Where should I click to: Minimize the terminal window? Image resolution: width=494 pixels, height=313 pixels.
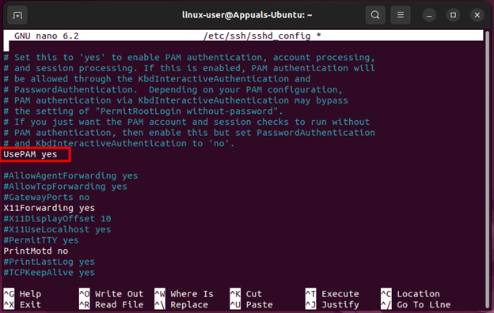click(429, 15)
